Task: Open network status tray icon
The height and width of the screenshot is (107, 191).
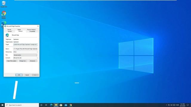Action: [x=169, y=105]
